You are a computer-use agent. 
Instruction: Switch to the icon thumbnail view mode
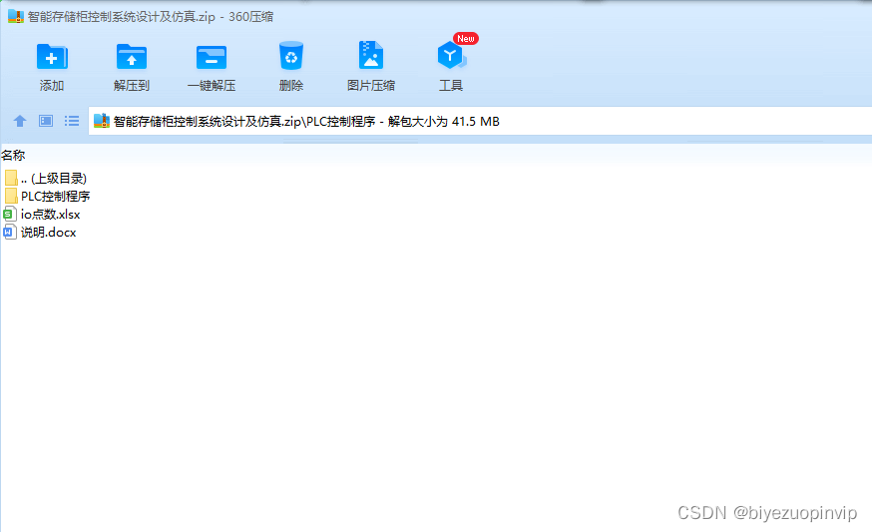[46, 121]
